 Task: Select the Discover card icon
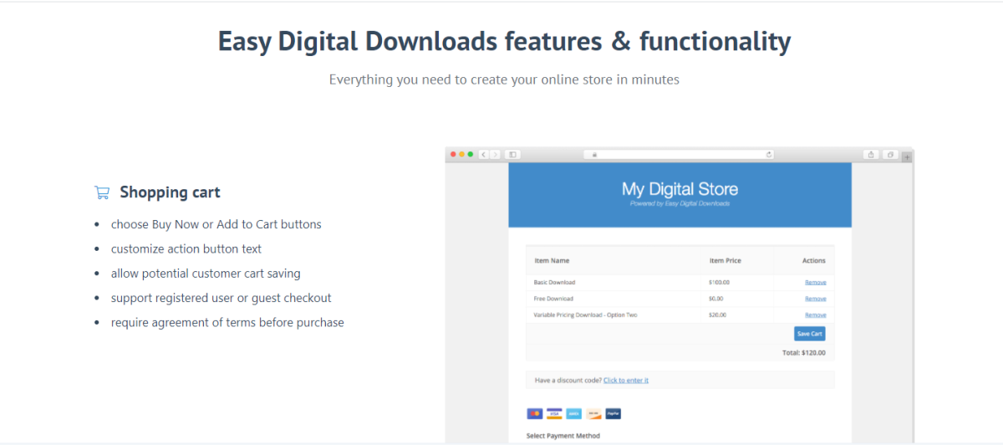[593, 413]
